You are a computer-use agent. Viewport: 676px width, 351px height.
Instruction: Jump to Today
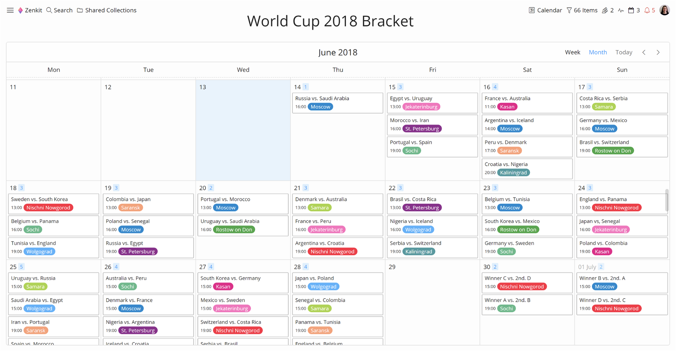[x=624, y=52]
